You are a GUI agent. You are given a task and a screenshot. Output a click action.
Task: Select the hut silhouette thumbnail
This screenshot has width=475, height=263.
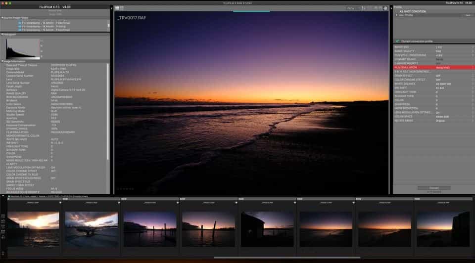[x=267, y=229]
